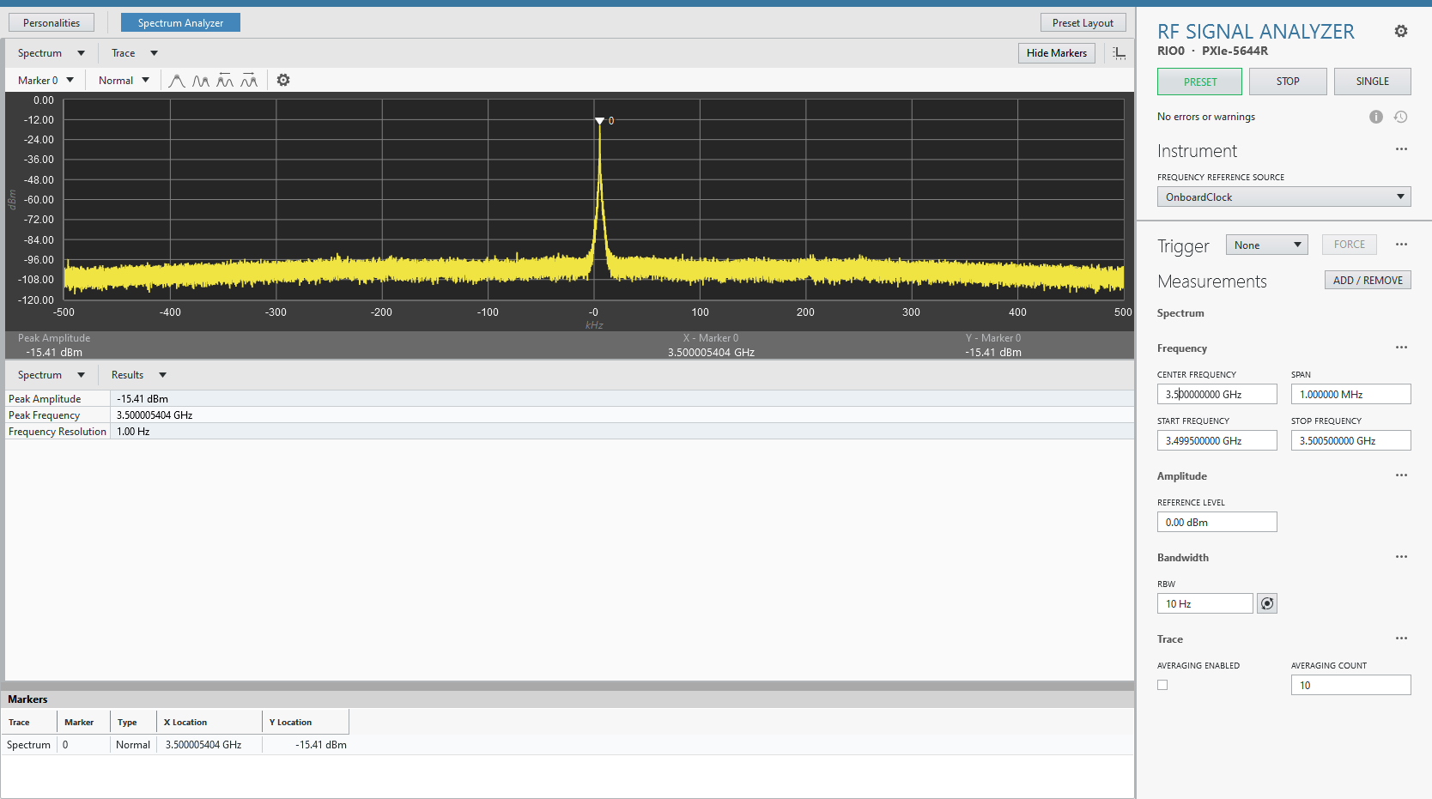Viewport: 1432px width, 799px height.
Task: Switch to the Personalities tab
Action: [x=52, y=23]
